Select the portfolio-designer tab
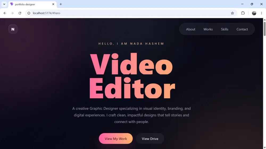The height and width of the screenshot is (149, 266). [x=32, y=4]
